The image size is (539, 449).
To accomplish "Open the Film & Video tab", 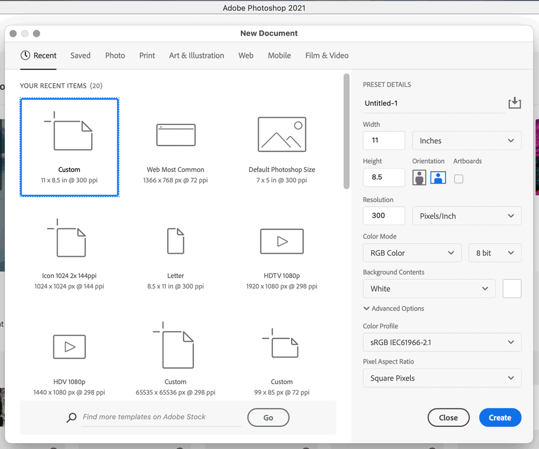I will point(327,55).
